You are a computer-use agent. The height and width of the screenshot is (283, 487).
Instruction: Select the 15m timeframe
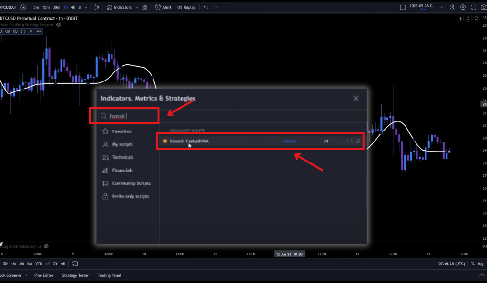pyautogui.click(x=46, y=7)
